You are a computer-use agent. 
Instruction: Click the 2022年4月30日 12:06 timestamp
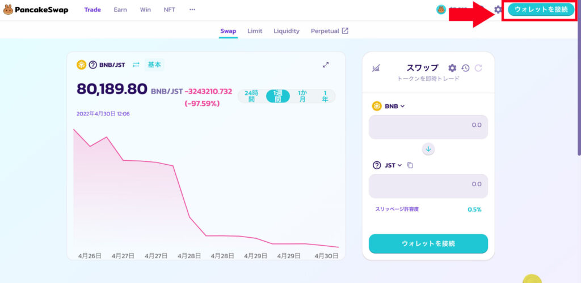pos(103,114)
